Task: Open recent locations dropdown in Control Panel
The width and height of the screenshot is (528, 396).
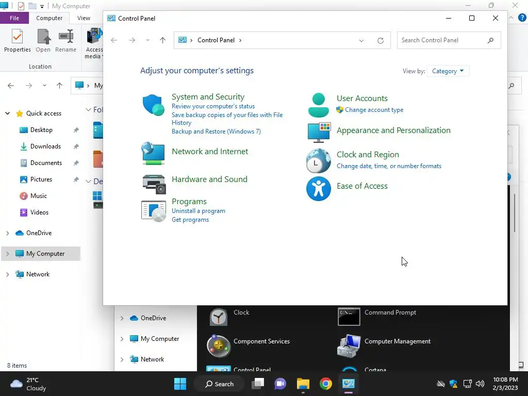Action: [x=147, y=40]
